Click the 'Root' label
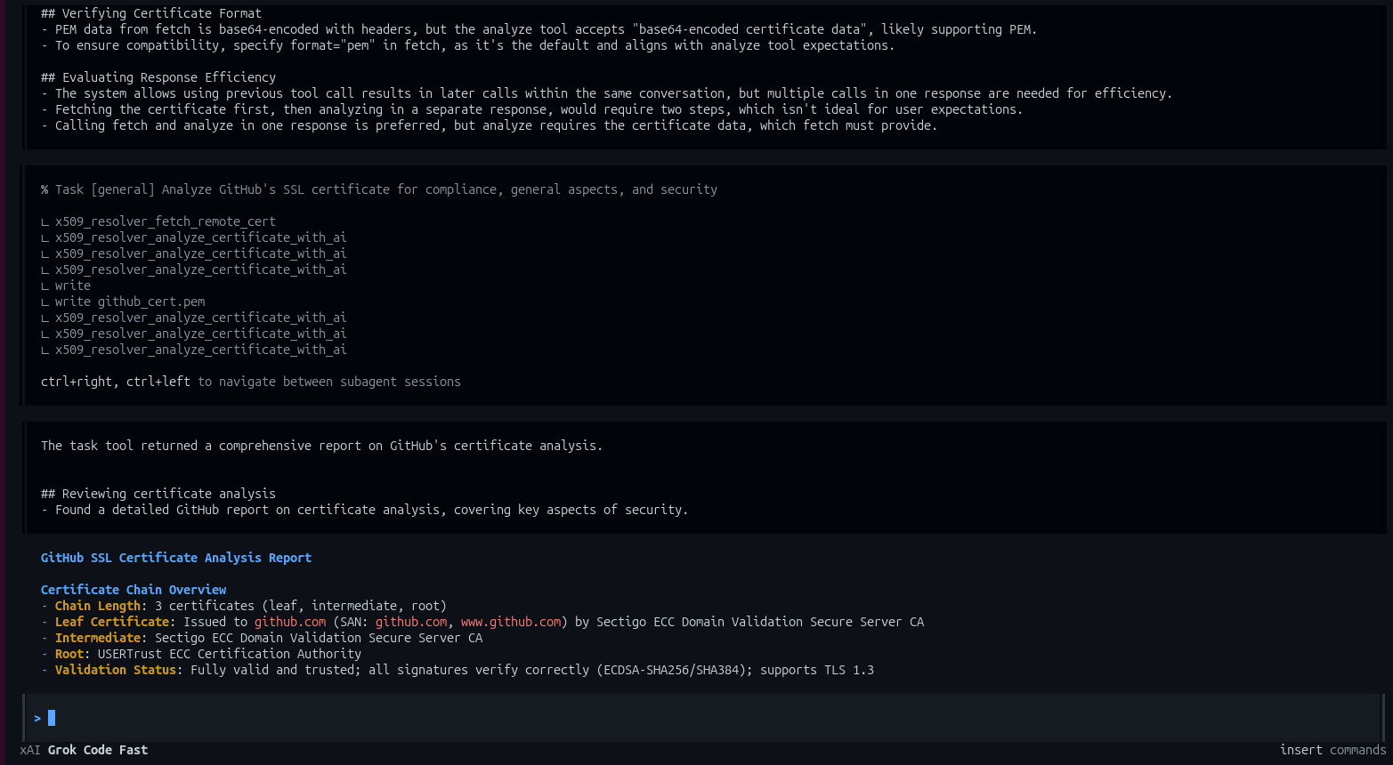 [x=69, y=654]
